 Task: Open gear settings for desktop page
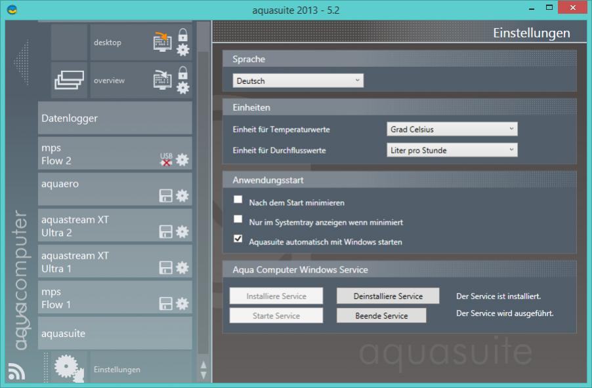pyautogui.click(x=182, y=50)
